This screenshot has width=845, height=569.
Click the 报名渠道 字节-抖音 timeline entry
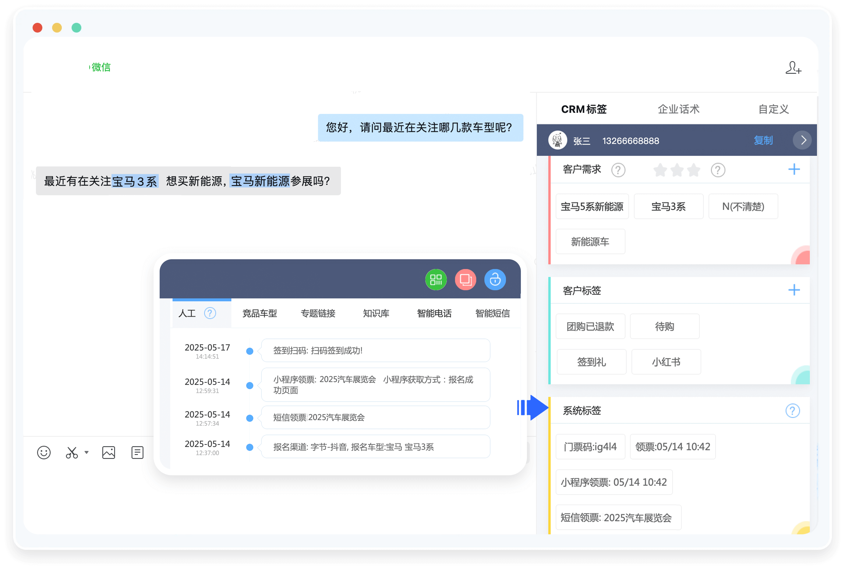(x=375, y=446)
